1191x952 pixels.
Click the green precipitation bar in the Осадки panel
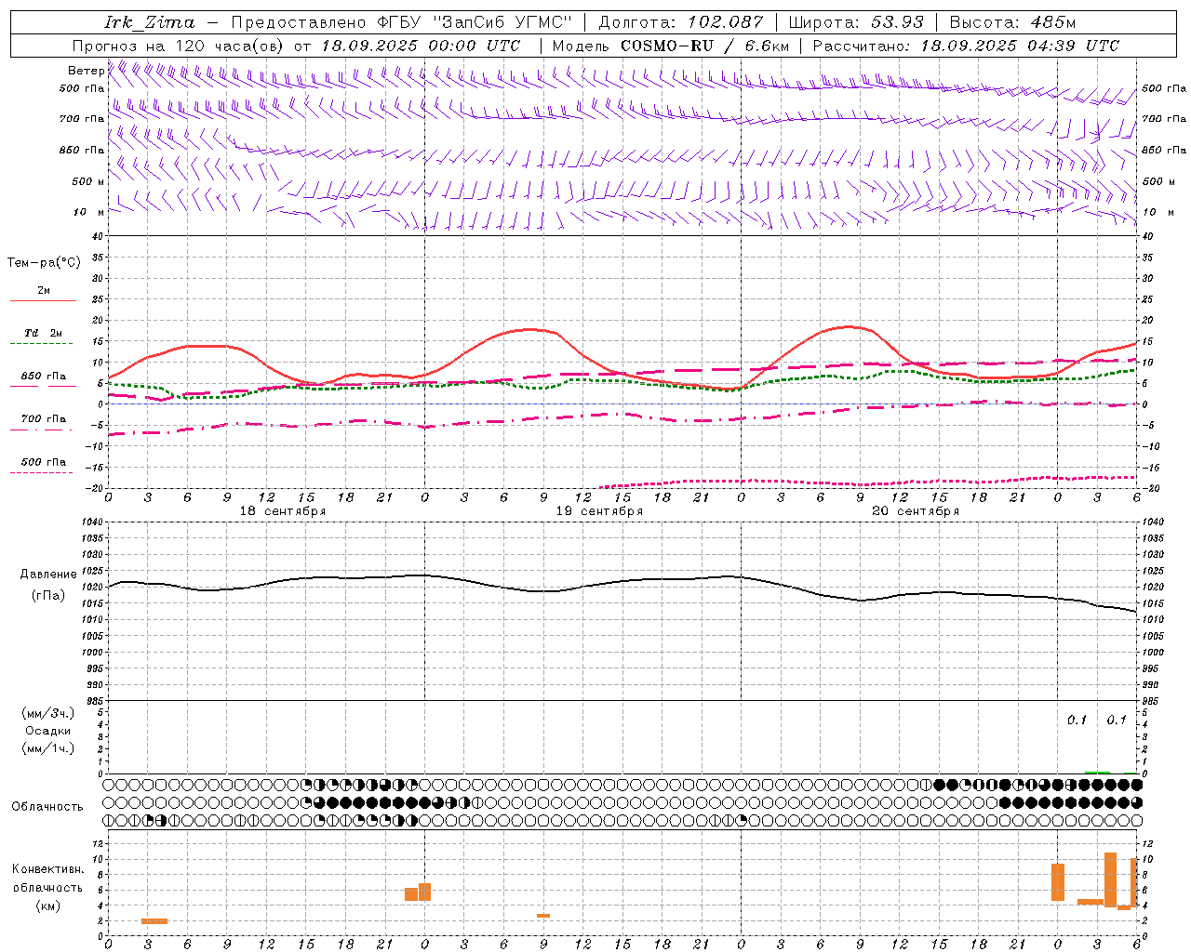pos(1097,772)
